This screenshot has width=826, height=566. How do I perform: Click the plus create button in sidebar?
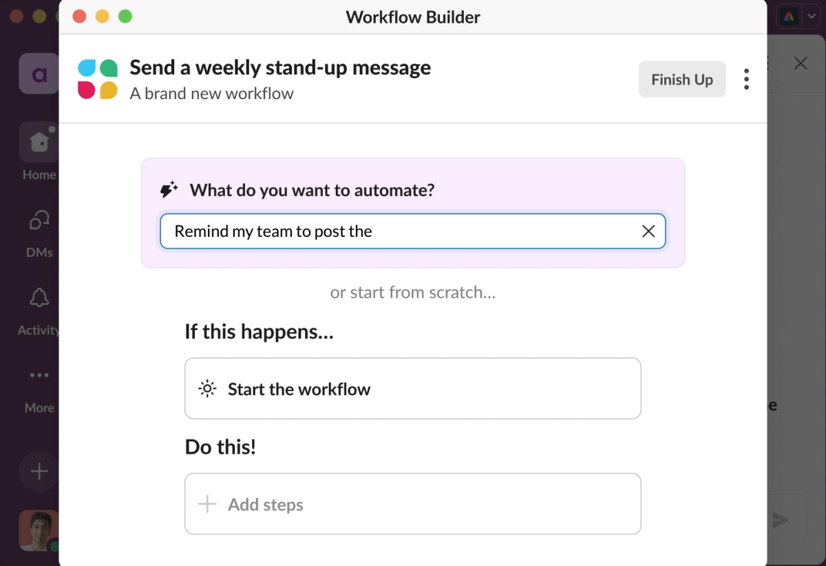(x=39, y=471)
